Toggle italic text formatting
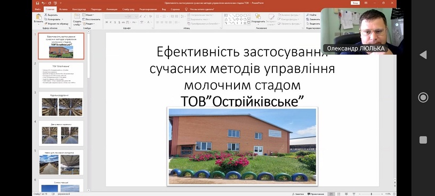 tap(110, 22)
